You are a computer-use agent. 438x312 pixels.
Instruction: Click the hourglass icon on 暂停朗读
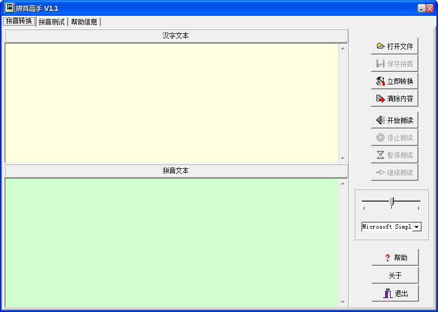[x=380, y=155]
